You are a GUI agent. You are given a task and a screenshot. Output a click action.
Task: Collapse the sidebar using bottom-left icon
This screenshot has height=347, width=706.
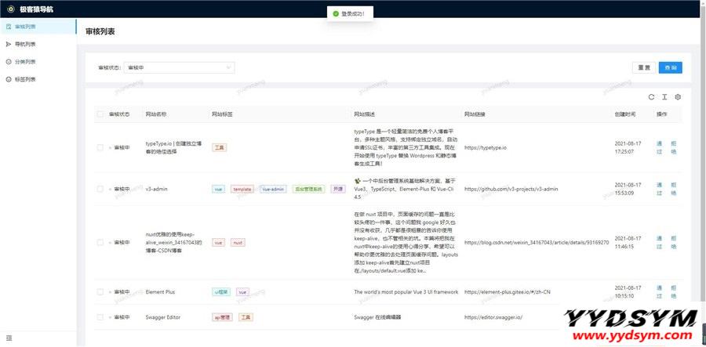pos(9,338)
